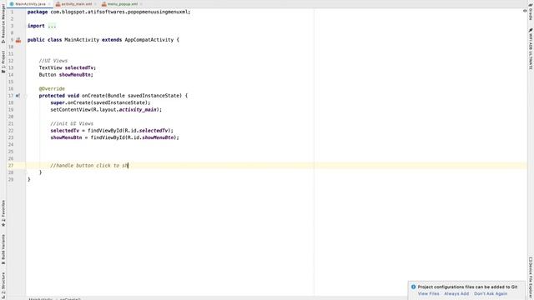Close the activity_main.xml tab
The height and width of the screenshot is (300, 534).
coord(95,4)
